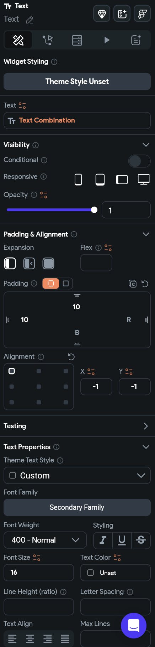Click the Theme Style Unset button
The width and height of the screenshot is (155, 647).
coord(77,82)
